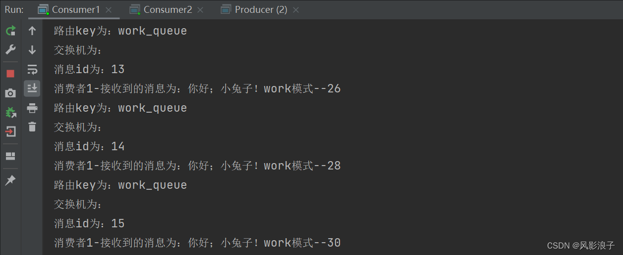Print the console output
Screen dimensions: 623x255
[x=32, y=108]
